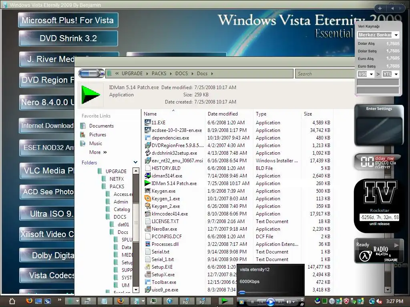
Task: Launch DVD Shrink 3.2
Action: tap(68, 38)
